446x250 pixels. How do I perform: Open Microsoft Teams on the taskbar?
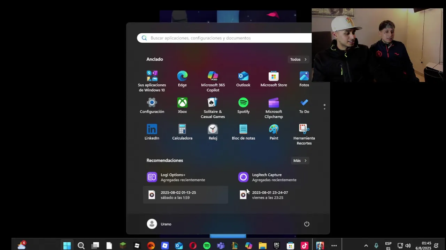tap(221, 246)
